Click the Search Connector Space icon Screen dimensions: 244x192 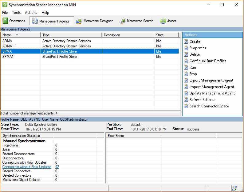pos(186,106)
